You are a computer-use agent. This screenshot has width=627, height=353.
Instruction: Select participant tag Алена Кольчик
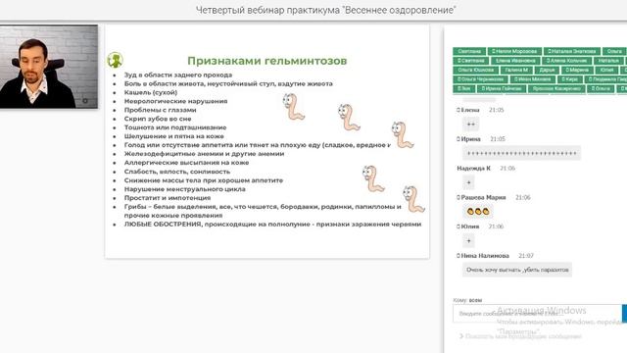pos(566,61)
